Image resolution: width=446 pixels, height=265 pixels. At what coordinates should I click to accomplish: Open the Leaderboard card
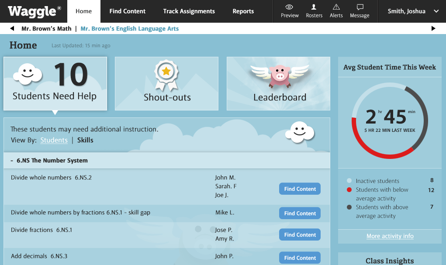278,83
